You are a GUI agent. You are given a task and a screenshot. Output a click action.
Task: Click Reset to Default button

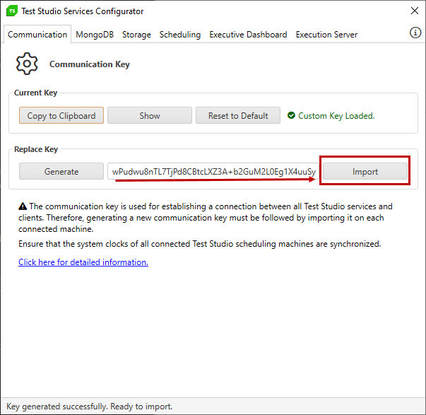tap(238, 115)
